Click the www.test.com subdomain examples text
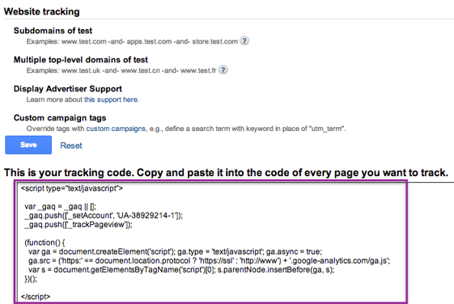 point(132,41)
